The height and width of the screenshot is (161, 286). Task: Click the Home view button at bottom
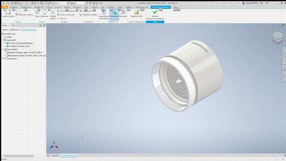pyautogui.click(x=48, y=156)
